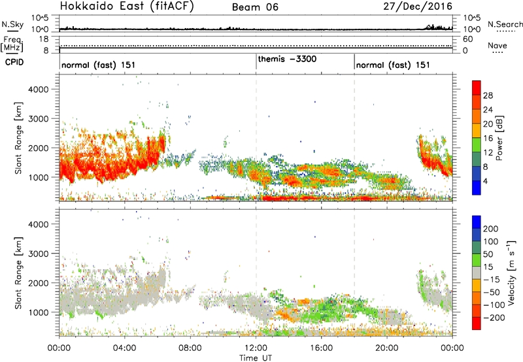Select the "Beam 06" header text
Image resolution: width=523 pixels, height=362 pixels.
pos(255,7)
